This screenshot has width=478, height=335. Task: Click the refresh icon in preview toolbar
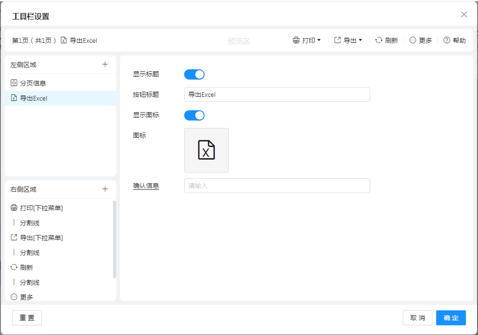tap(379, 40)
